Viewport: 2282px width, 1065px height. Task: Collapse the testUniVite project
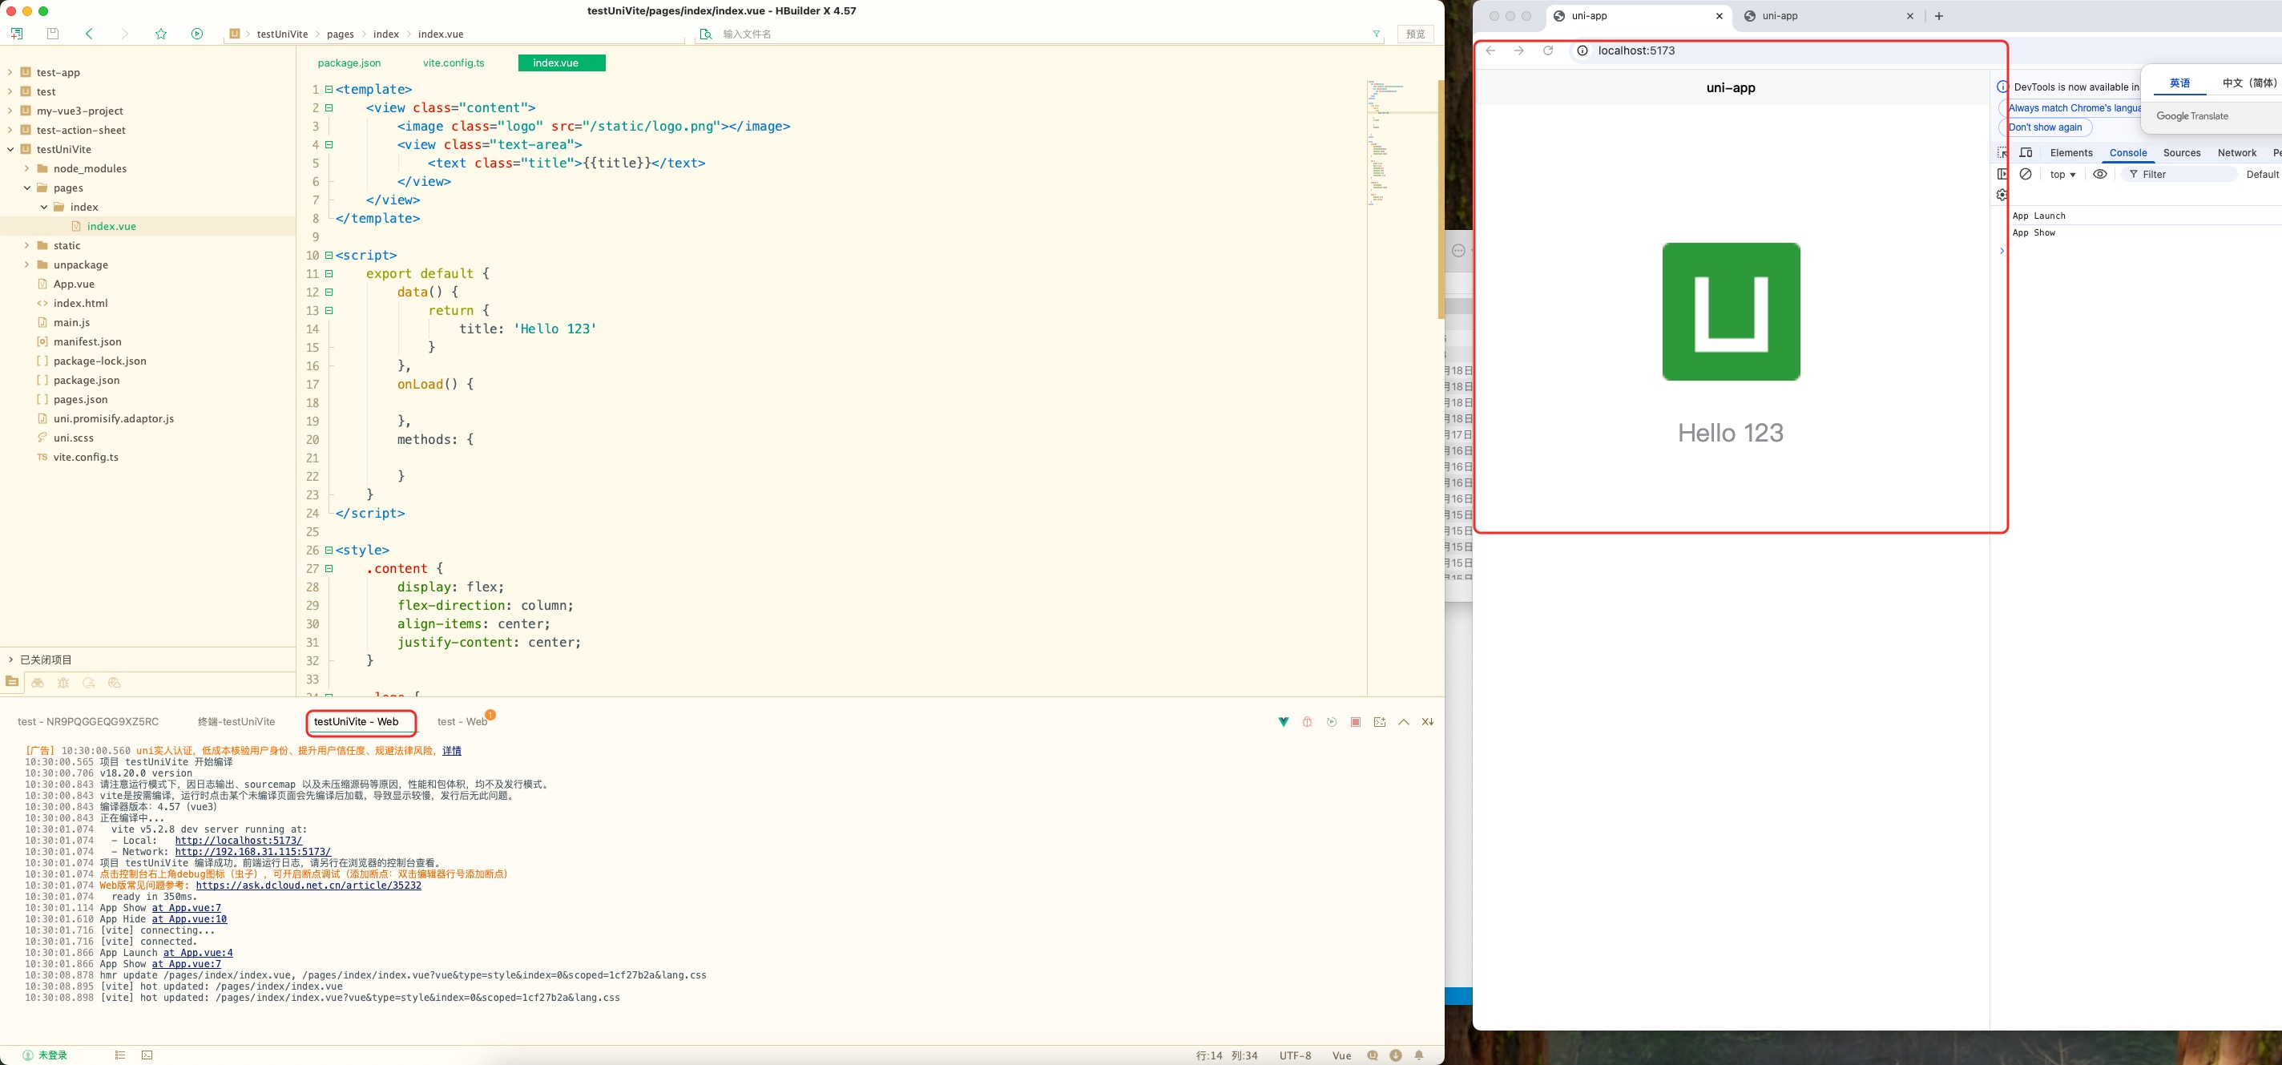coord(10,149)
